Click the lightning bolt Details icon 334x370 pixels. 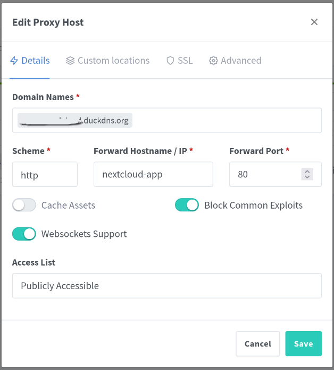(14, 61)
